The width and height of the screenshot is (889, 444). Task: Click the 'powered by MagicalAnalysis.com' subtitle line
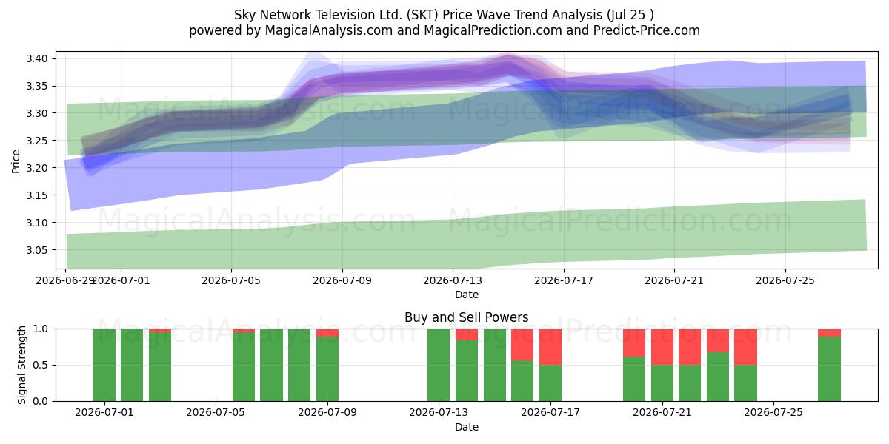click(444, 30)
